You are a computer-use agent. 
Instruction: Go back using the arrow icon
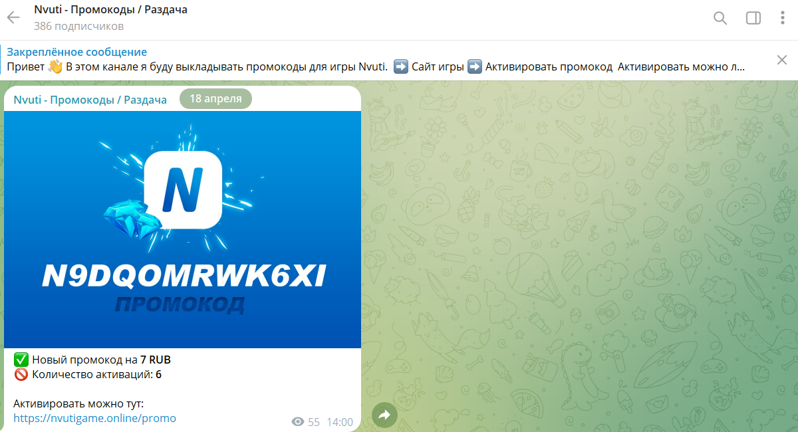(14, 19)
